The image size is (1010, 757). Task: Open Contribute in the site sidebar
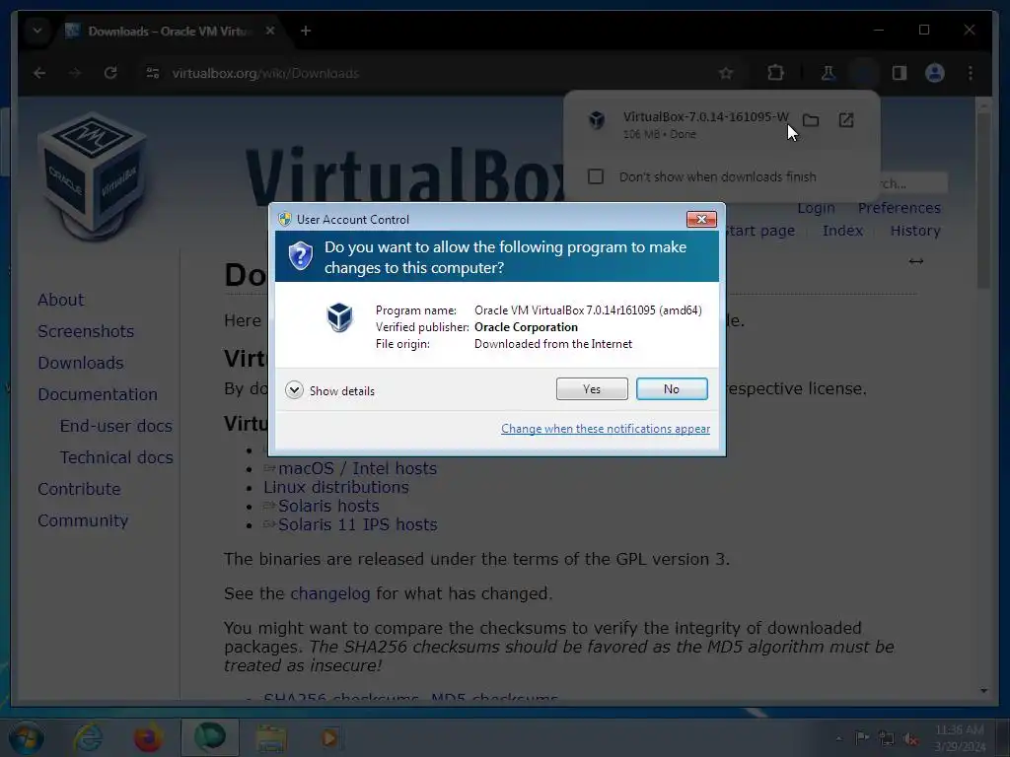click(x=79, y=489)
